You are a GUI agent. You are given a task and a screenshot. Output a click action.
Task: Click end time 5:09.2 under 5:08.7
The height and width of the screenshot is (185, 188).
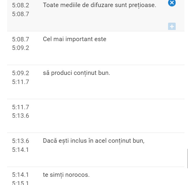21,48
